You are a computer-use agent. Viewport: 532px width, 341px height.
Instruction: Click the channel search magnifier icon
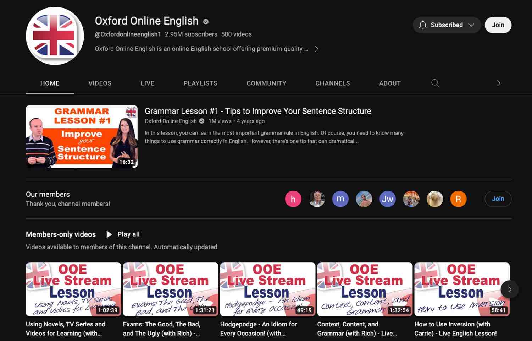435,83
